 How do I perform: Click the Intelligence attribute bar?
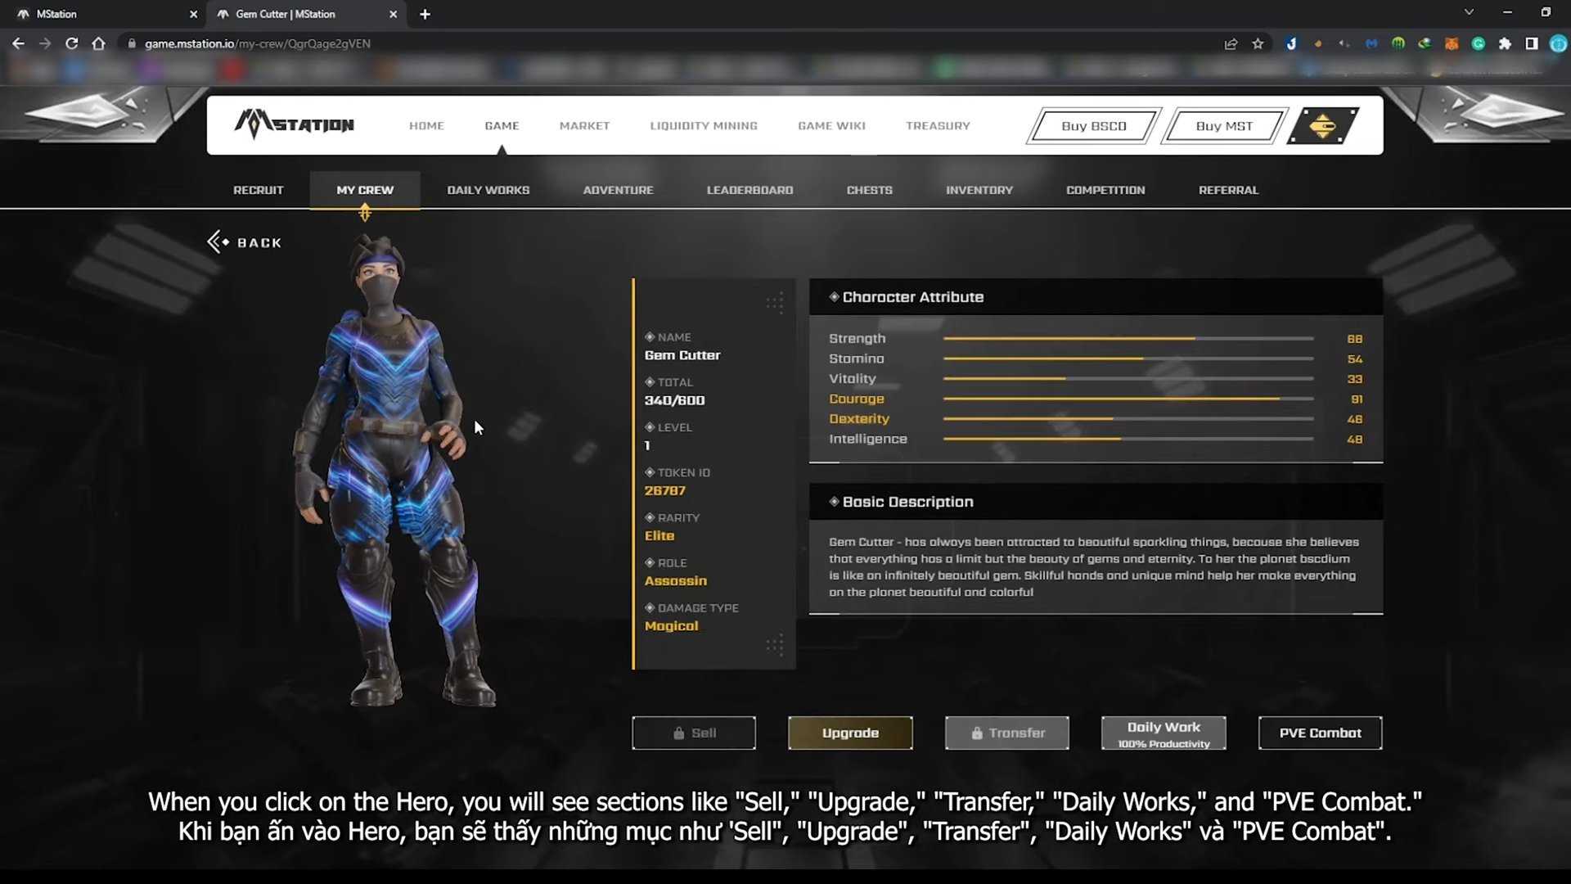pyautogui.click(x=1128, y=439)
